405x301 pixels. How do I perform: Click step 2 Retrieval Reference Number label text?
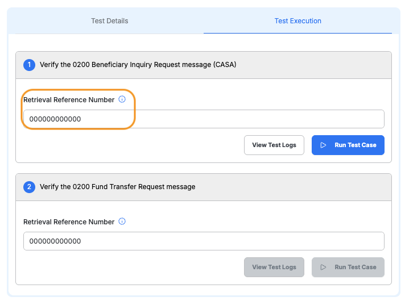point(69,222)
